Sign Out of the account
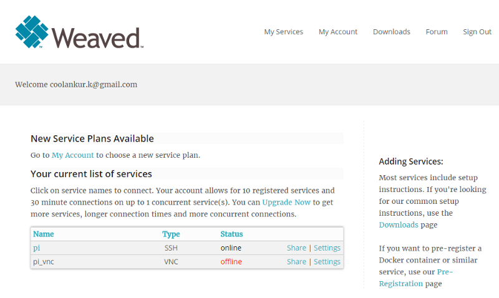This screenshot has height=298, width=499. (477, 32)
